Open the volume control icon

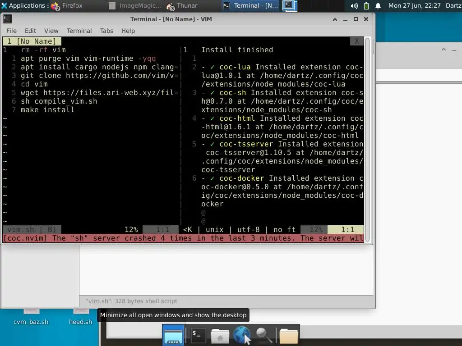coord(354,5)
